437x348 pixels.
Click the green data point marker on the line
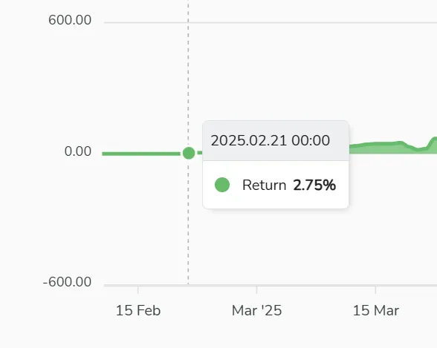189,153
